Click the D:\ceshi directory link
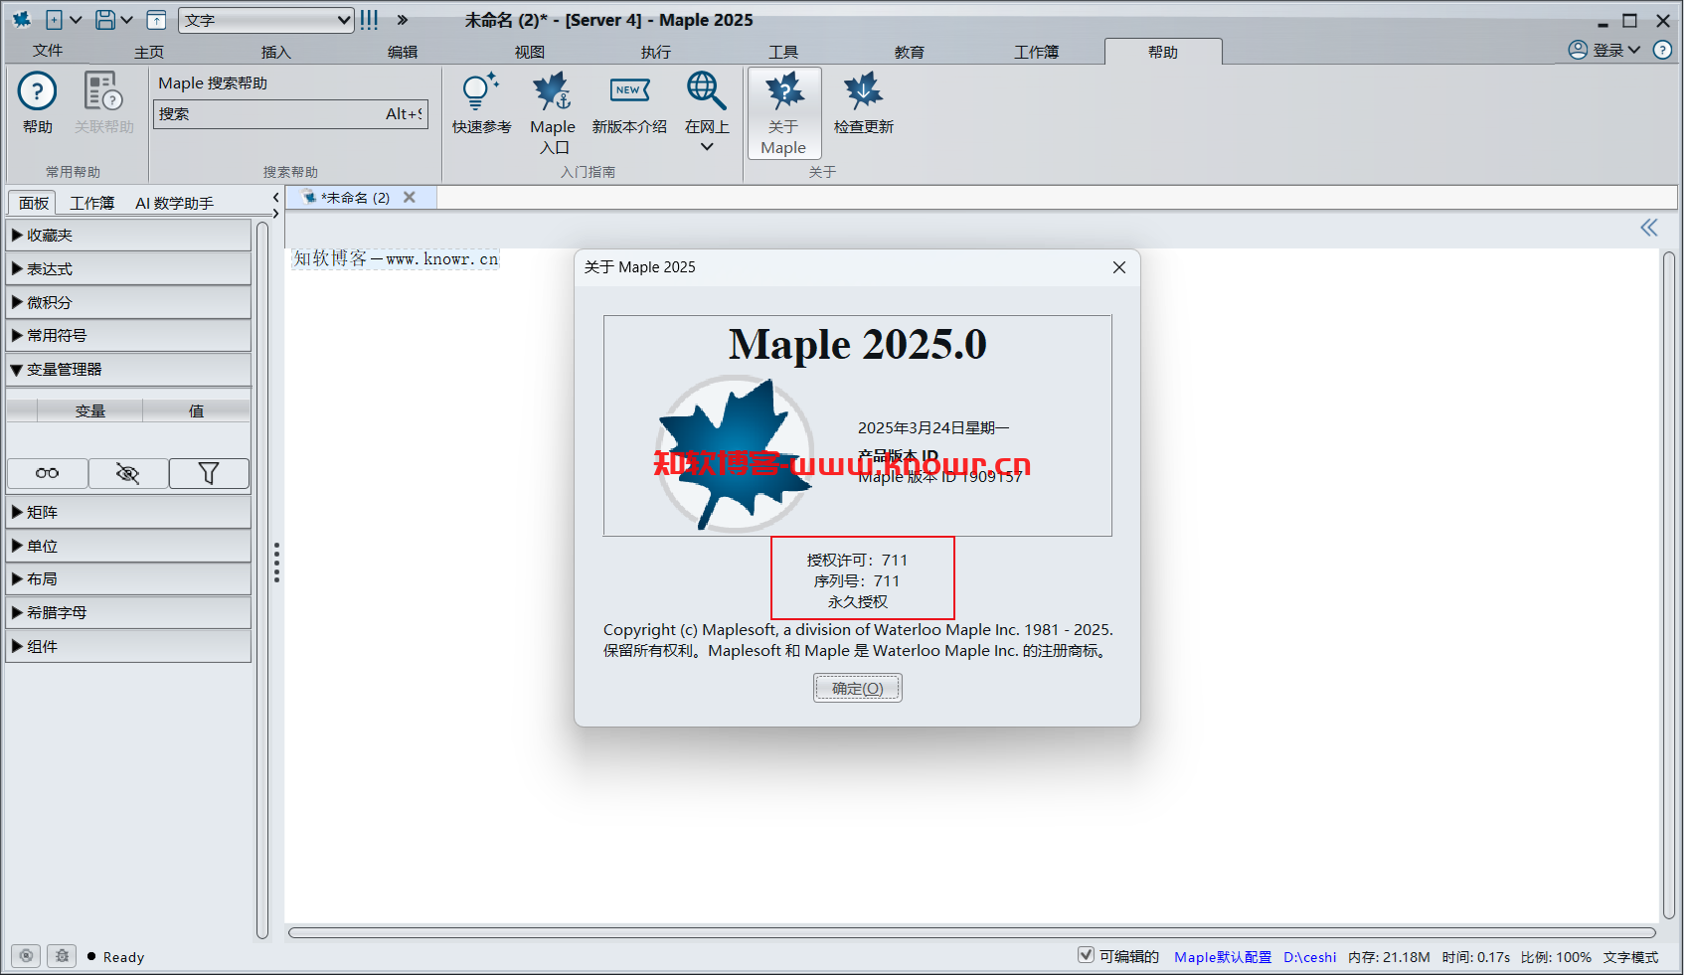 tap(1309, 957)
